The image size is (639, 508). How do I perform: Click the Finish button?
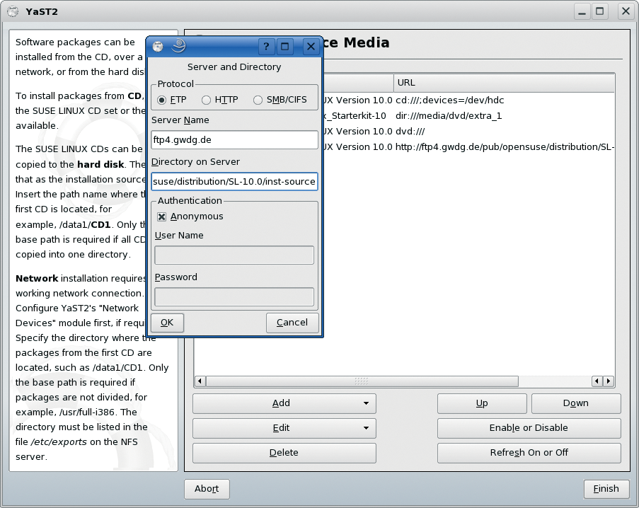coord(606,489)
